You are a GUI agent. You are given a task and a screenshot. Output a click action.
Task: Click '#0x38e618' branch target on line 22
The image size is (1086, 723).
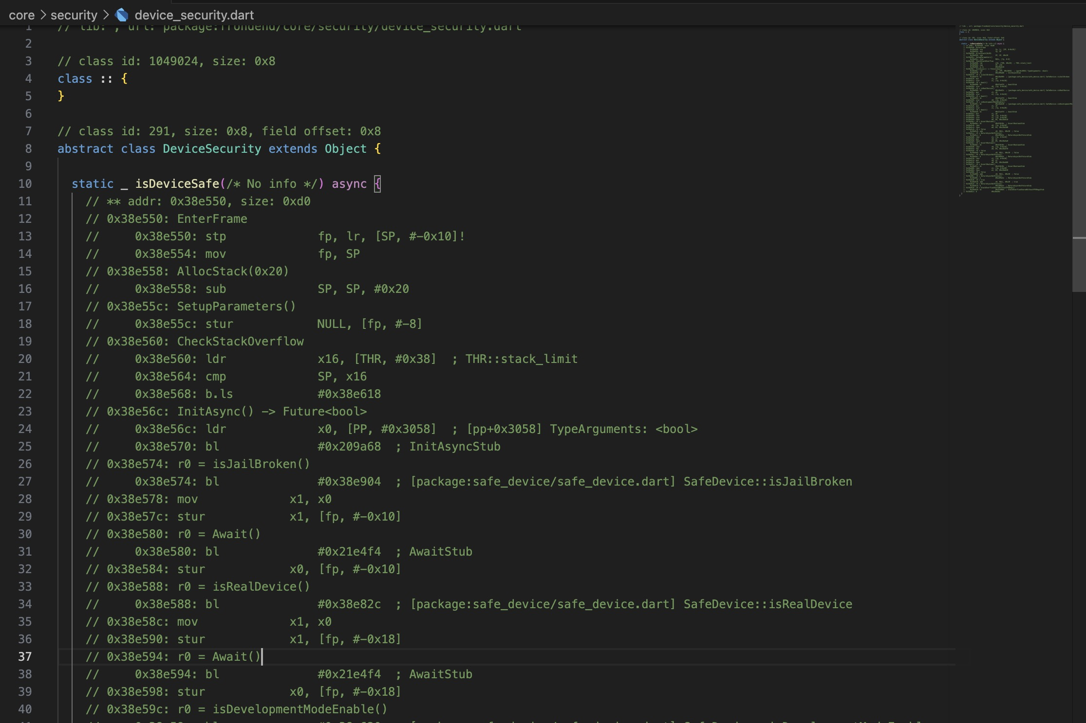[349, 394]
